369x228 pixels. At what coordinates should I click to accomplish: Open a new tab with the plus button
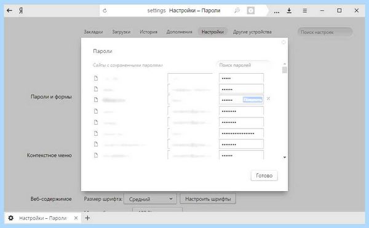[87, 218]
